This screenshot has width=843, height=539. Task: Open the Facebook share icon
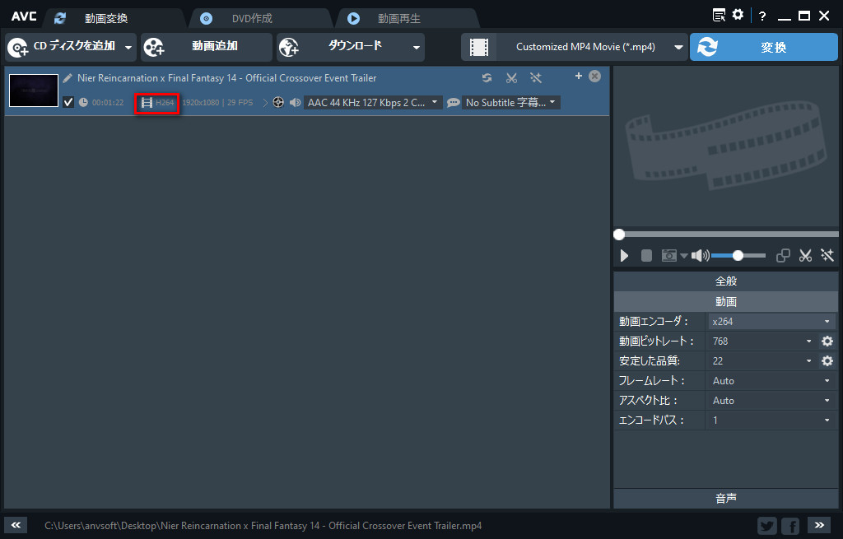(x=790, y=526)
